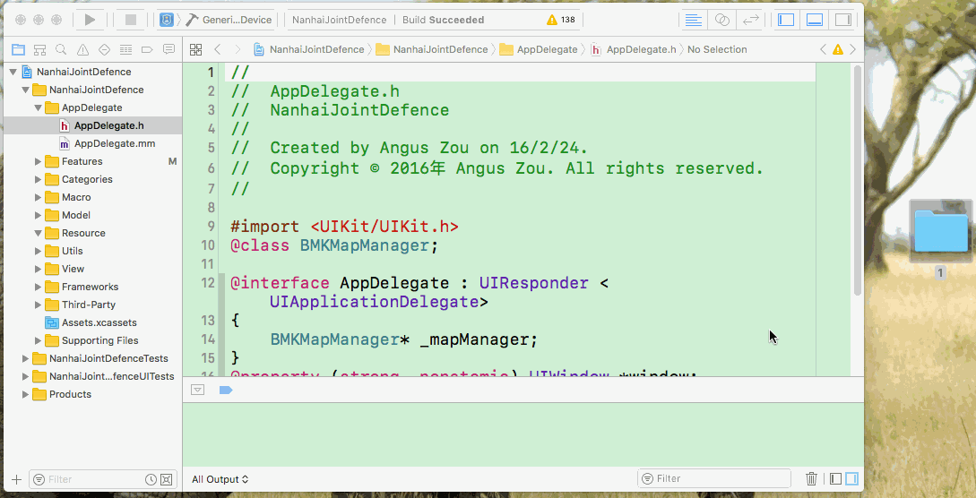Show the Project navigator

19,49
